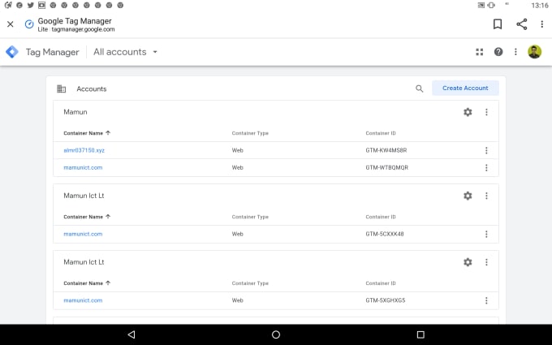Open settings gear for Mamun account
Screen dimensions: 552x345
[468, 112]
